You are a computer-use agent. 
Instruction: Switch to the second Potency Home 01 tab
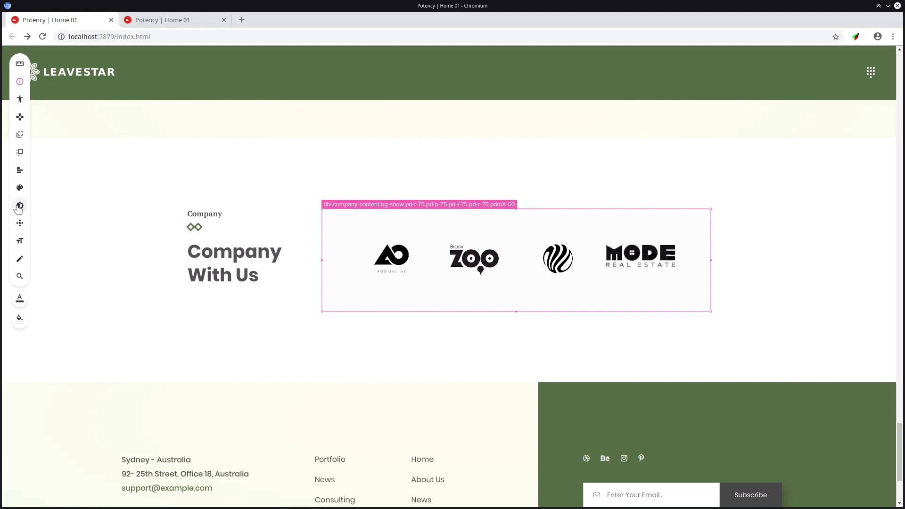point(176,20)
